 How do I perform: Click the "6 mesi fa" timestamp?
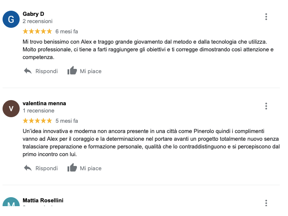(67, 31)
